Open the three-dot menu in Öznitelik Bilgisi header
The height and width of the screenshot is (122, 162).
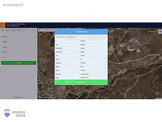[x=57, y=32]
